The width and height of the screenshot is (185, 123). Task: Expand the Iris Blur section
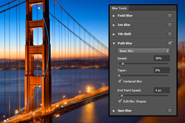[114, 25]
